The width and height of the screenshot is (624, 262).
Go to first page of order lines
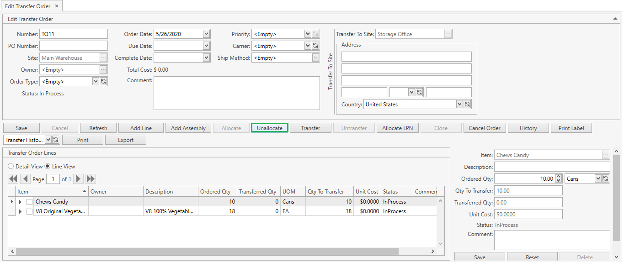pyautogui.click(x=13, y=179)
